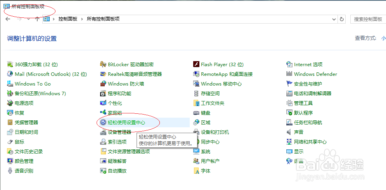This screenshot has width=386, height=190.
Task: Open 疑难解答 link
Action: pyautogui.click(x=117, y=161)
